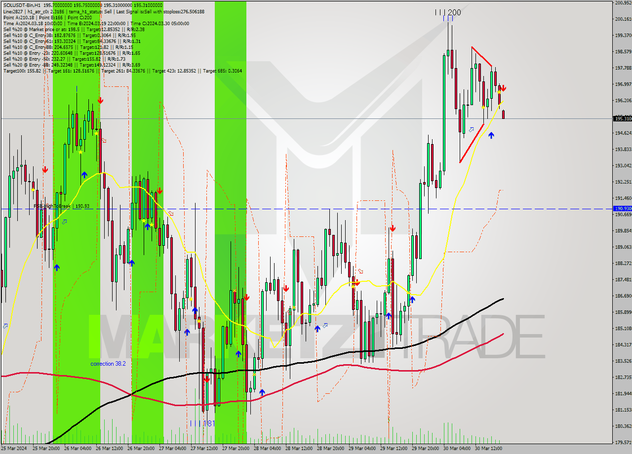Click the 'Sell %10 @ Entry -23' line

tap(72, 53)
